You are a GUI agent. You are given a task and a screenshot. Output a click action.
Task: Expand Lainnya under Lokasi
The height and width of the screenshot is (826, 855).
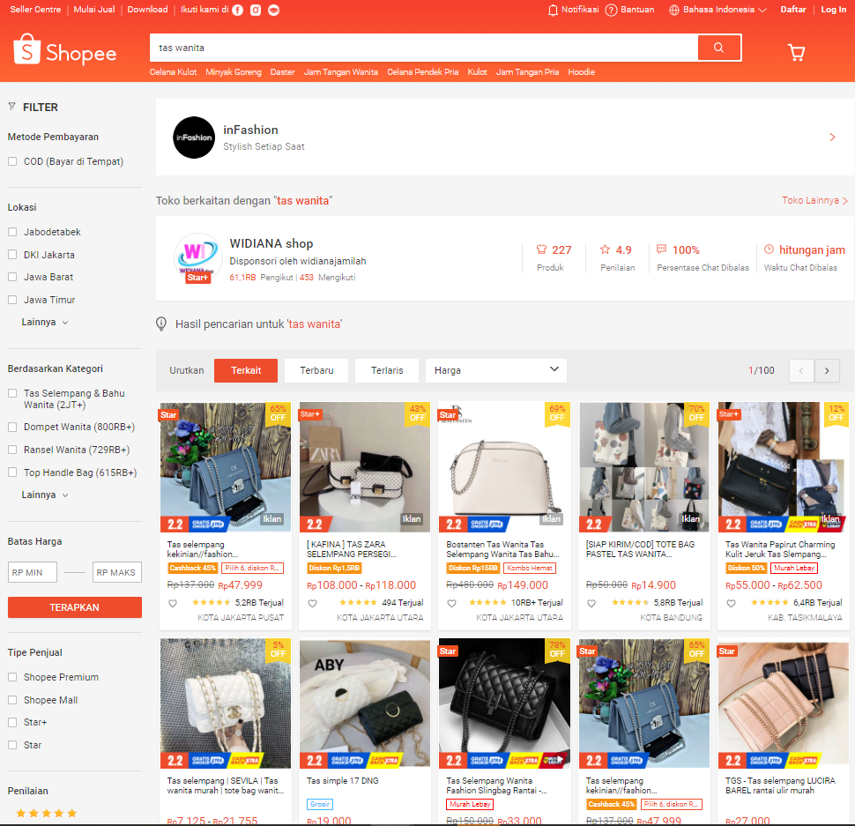pos(45,323)
